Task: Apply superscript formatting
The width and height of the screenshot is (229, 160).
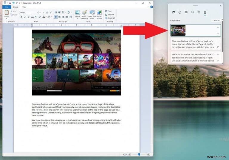Action: [40, 17]
